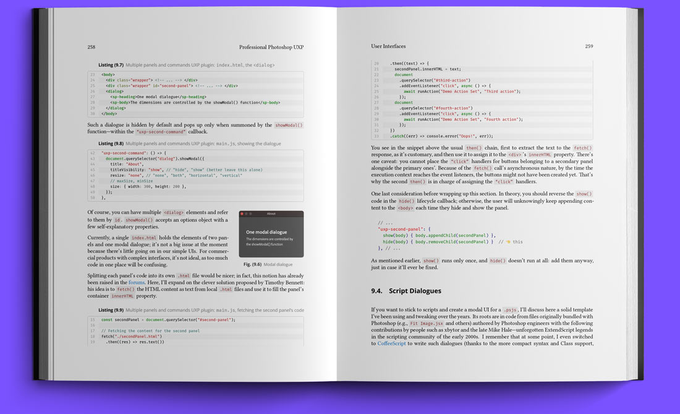Click the "Listing (9.9)" caption label
This screenshot has height=414, width=680.
tap(111, 310)
